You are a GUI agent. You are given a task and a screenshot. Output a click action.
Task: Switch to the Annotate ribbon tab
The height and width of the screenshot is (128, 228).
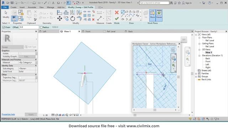coord(32,7)
